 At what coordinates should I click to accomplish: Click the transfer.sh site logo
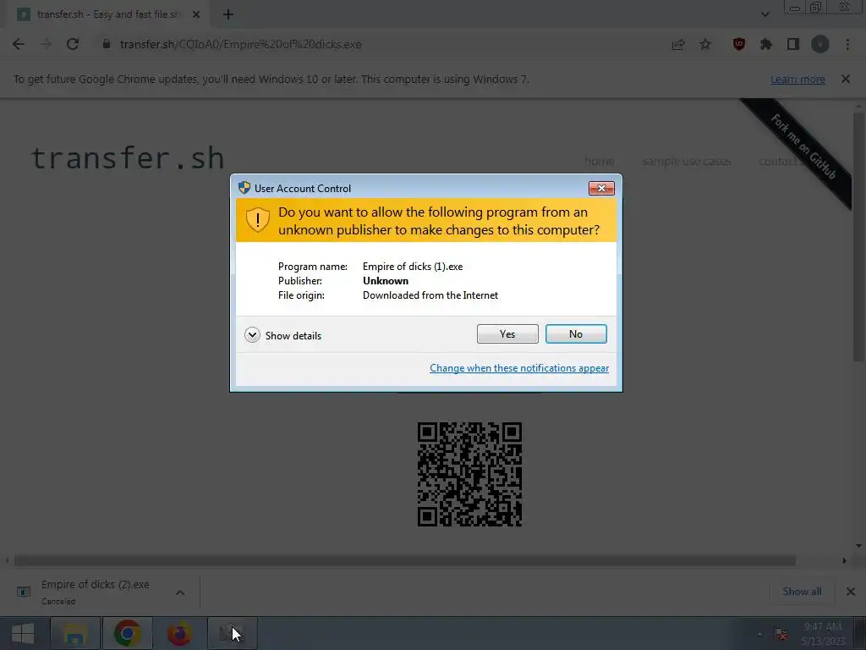pyautogui.click(x=128, y=158)
